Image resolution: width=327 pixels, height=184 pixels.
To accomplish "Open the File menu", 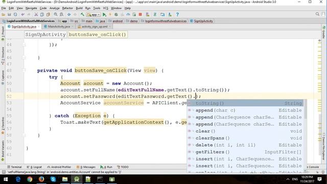I will point(4,8).
